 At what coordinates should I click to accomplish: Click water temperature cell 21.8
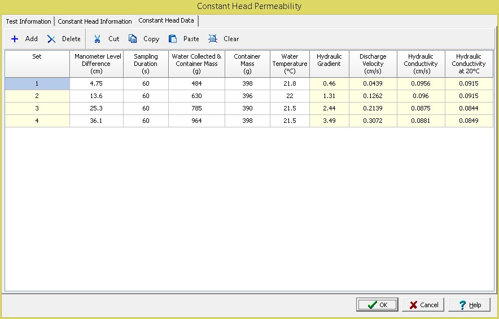pos(290,83)
